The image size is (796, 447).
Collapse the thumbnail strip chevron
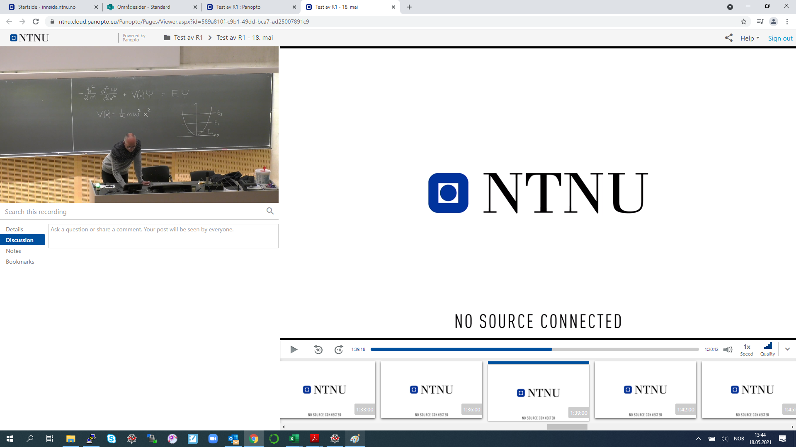787,349
